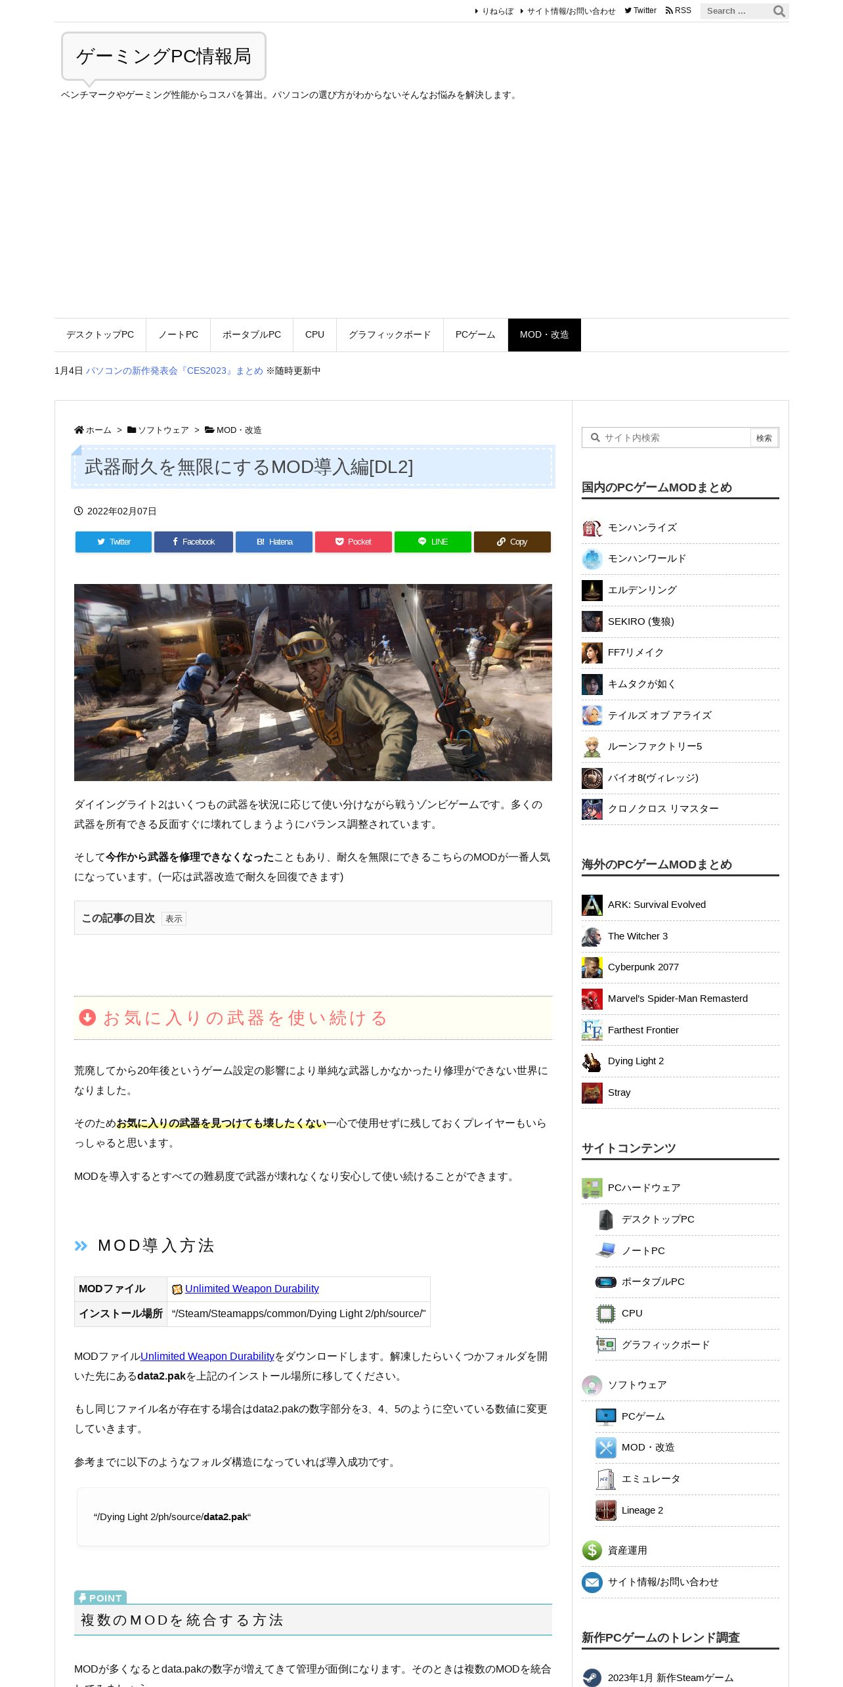Screen dimensions: 843x1687
Task: Click the サイト内検索 input field
Action: click(x=666, y=438)
